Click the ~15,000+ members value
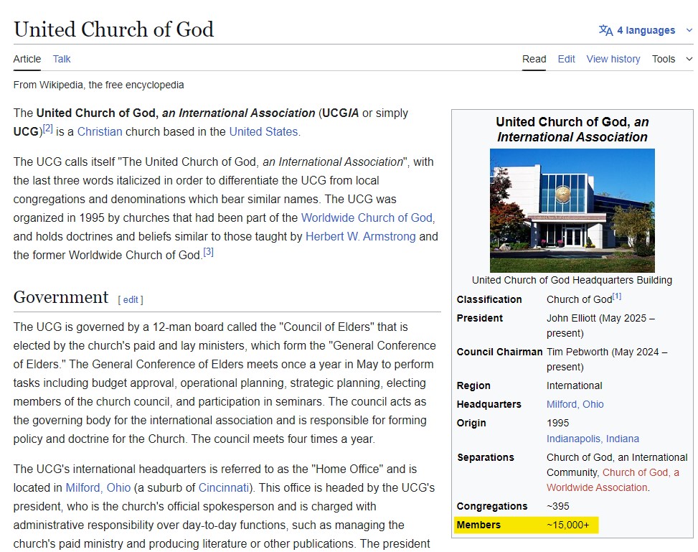This screenshot has width=698, height=552. (x=567, y=525)
